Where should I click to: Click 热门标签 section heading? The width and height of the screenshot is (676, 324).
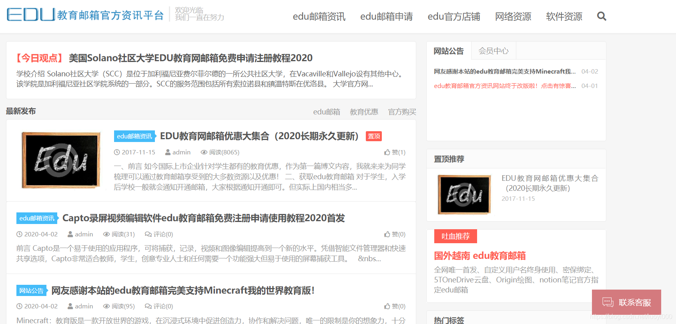[449, 320]
